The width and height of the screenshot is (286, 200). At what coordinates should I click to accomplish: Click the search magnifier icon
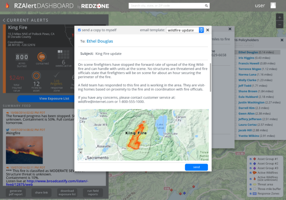click(207, 6)
